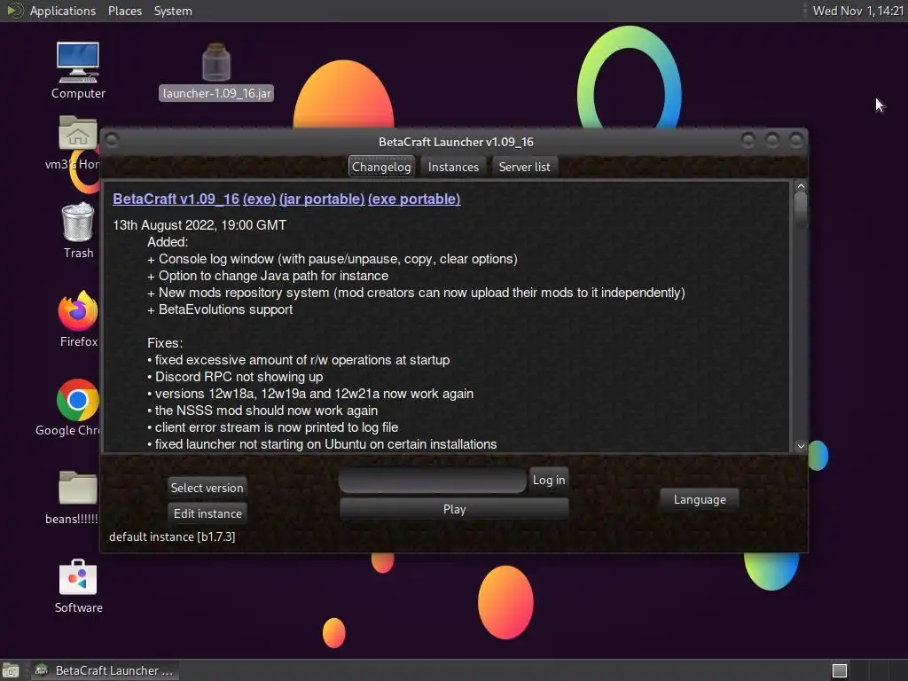
Task: Click the show desktop icon in bottom panel
Action: tap(11, 670)
